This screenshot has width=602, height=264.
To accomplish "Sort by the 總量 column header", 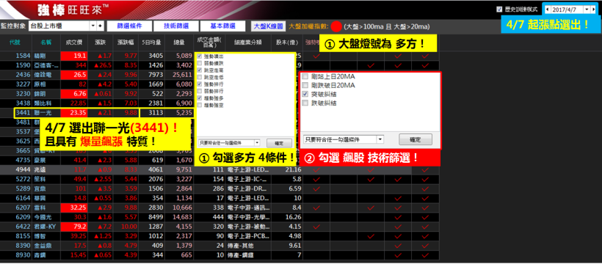I will [x=179, y=43].
